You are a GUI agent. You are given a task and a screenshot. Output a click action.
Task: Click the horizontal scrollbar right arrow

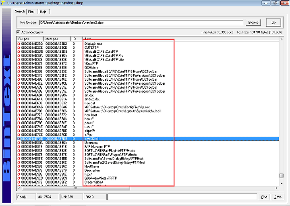[276, 188]
